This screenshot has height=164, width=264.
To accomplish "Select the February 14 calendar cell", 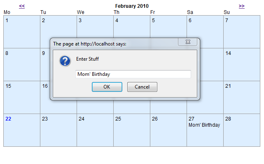I will click(x=242, y=64).
